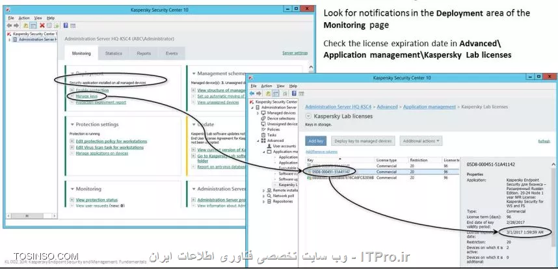Click the Add key button

click(x=315, y=141)
